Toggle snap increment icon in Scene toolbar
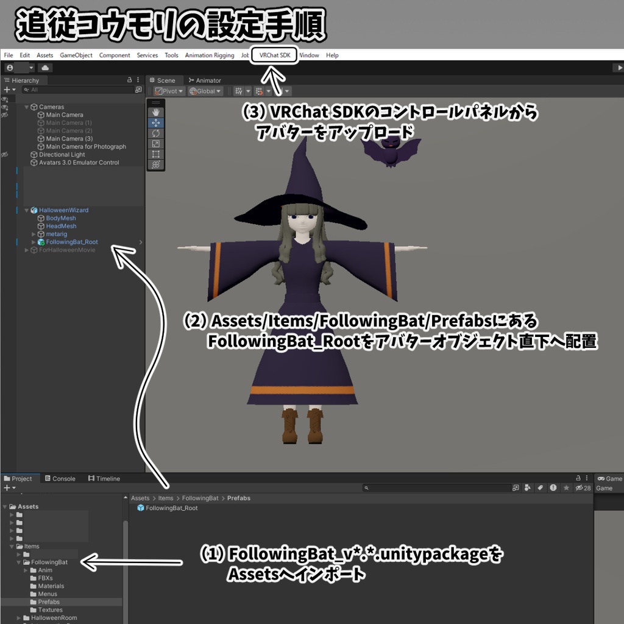Screen dimensions: 624x624 coord(259,91)
